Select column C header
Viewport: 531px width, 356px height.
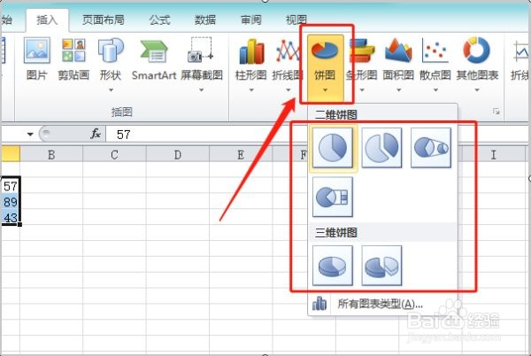(x=114, y=155)
